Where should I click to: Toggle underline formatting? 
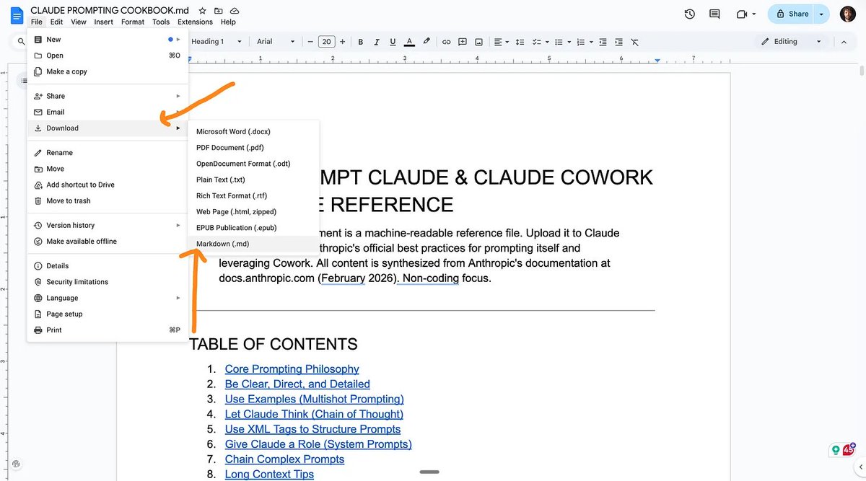(393, 42)
